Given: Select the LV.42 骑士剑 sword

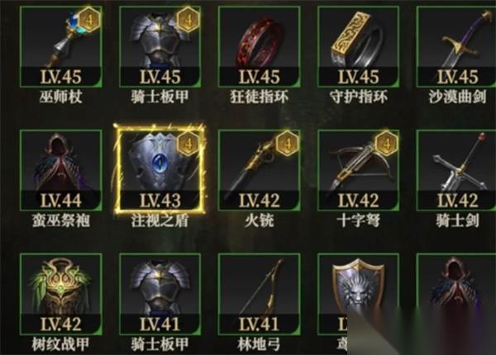Looking at the screenshot, I should (456, 170).
